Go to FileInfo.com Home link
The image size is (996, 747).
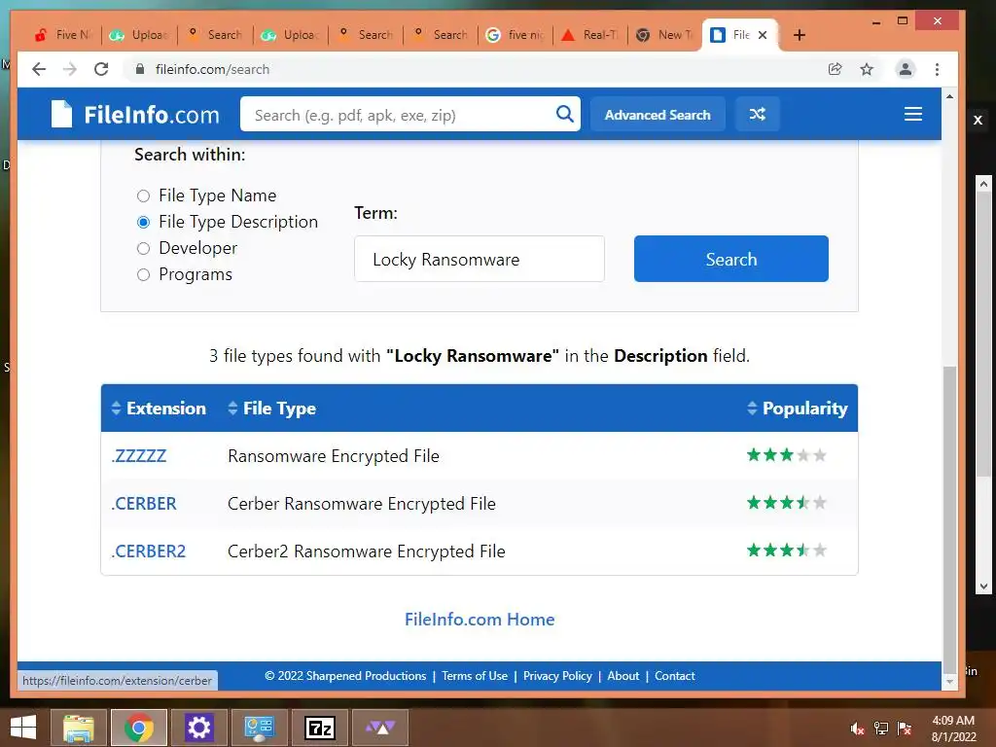point(480,620)
